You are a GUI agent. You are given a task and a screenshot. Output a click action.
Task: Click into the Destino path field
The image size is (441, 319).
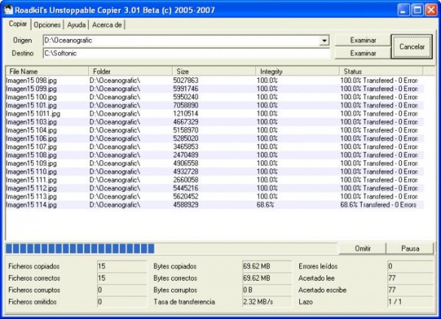point(184,53)
